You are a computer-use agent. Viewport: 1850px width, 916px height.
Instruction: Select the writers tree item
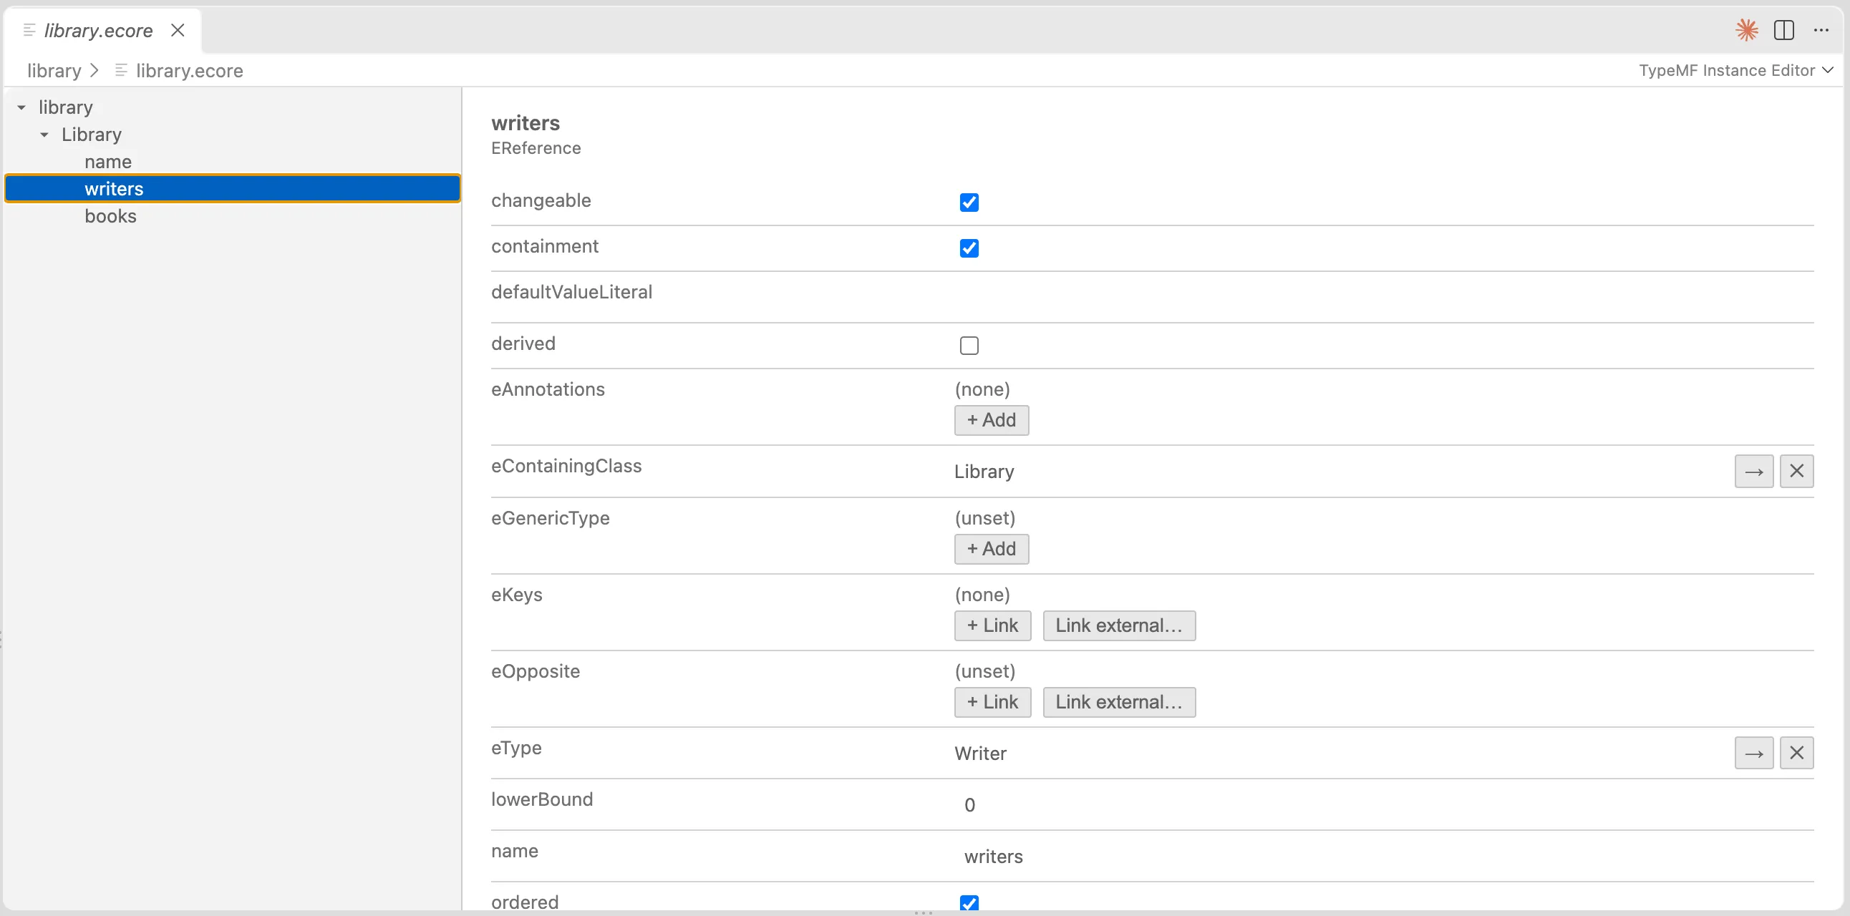tap(233, 189)
